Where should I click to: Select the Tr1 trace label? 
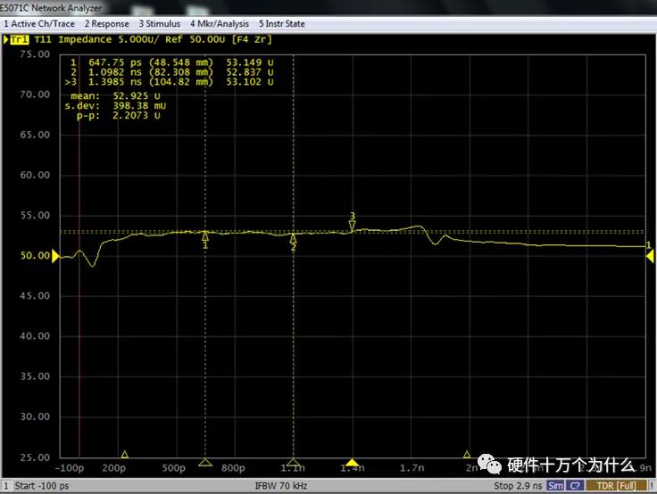[x=18, y=39]
